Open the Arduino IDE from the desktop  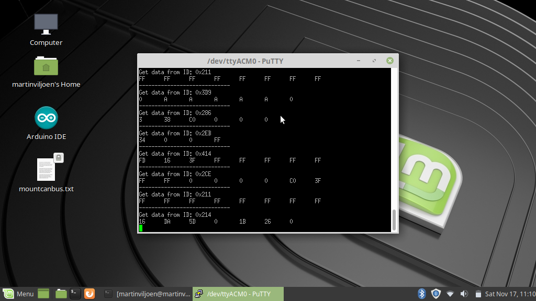[46, 118]
